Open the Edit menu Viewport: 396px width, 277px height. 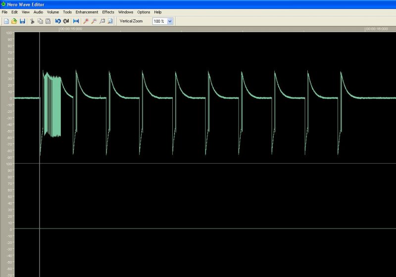coord(14,12)
